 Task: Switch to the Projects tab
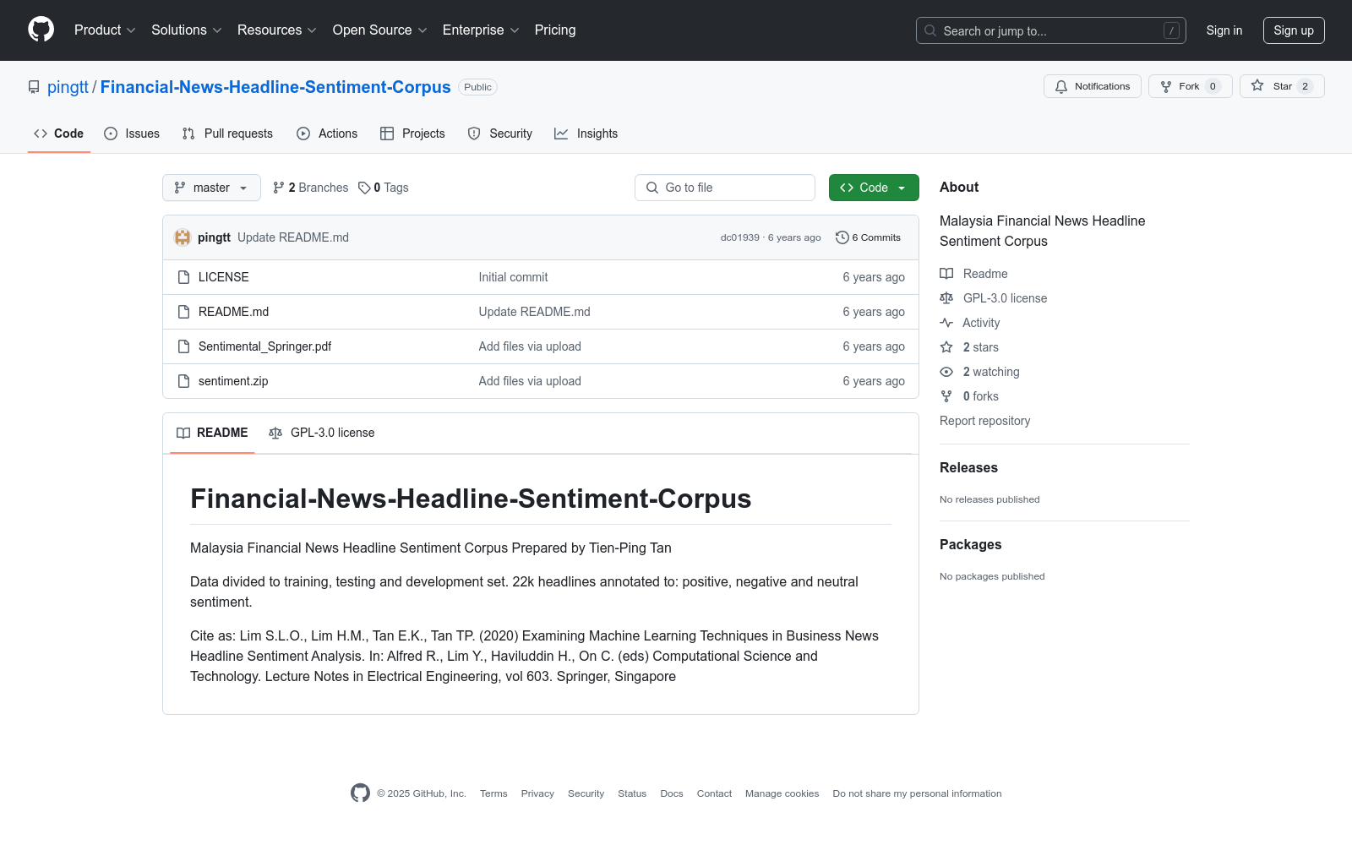coord(412,134)
